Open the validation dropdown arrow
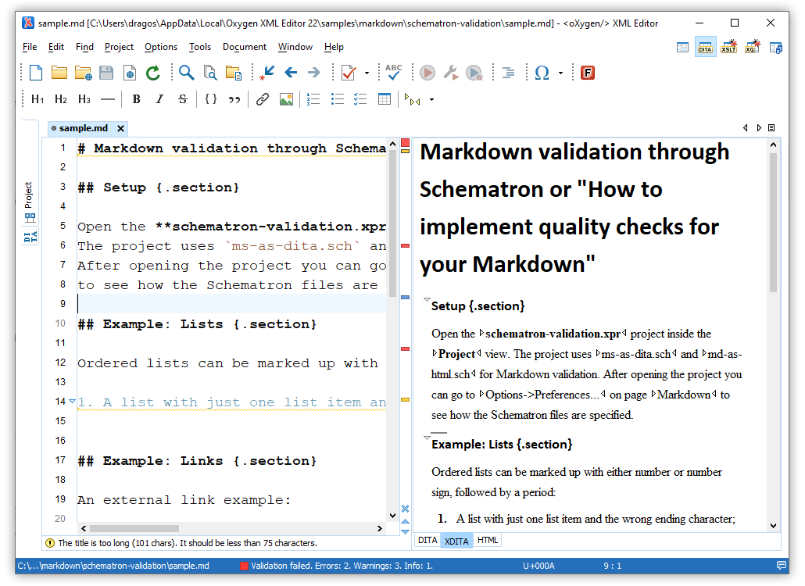Image resolution: width=805 pixels, height=586 pixels. click(367, 73)
